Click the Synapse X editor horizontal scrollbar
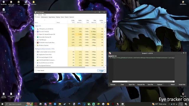 coord(143,82)
